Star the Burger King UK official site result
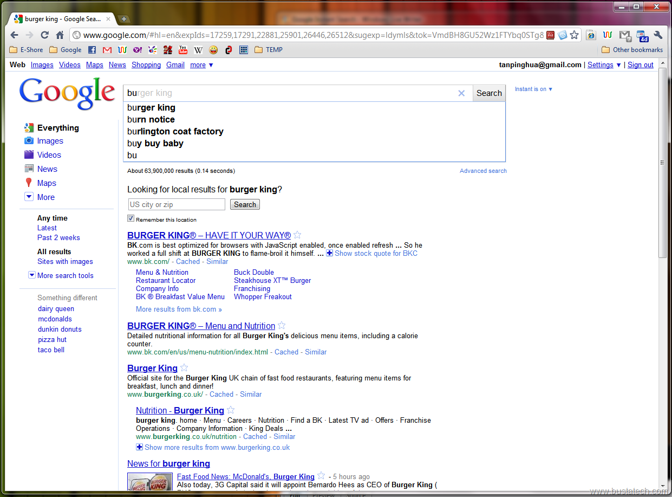672x497 pixels. [184, 368]
